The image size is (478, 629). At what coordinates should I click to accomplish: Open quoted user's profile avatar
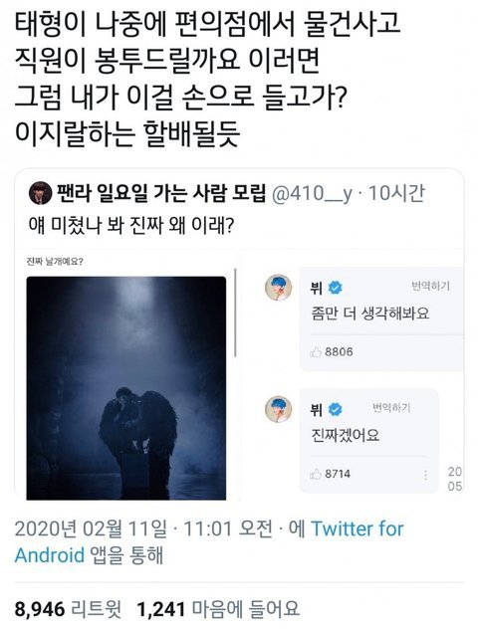click(x=40, y=193)
